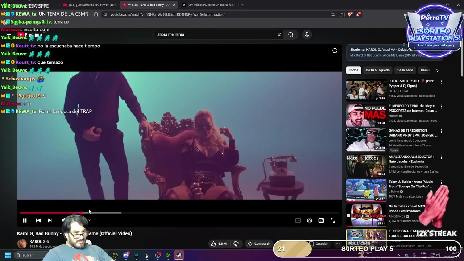Focus the YouTube search input field
464x261 pixels.
pyautogui.click(x=216, y=34)
